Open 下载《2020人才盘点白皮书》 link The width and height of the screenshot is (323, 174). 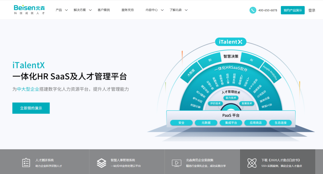[281, 160]
